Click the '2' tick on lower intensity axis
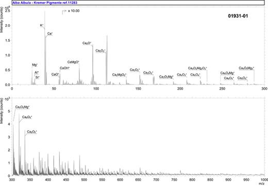 (x=9, y=150)
